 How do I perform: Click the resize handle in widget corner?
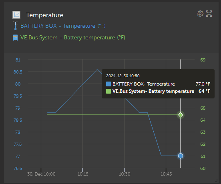tap(216, 180)
